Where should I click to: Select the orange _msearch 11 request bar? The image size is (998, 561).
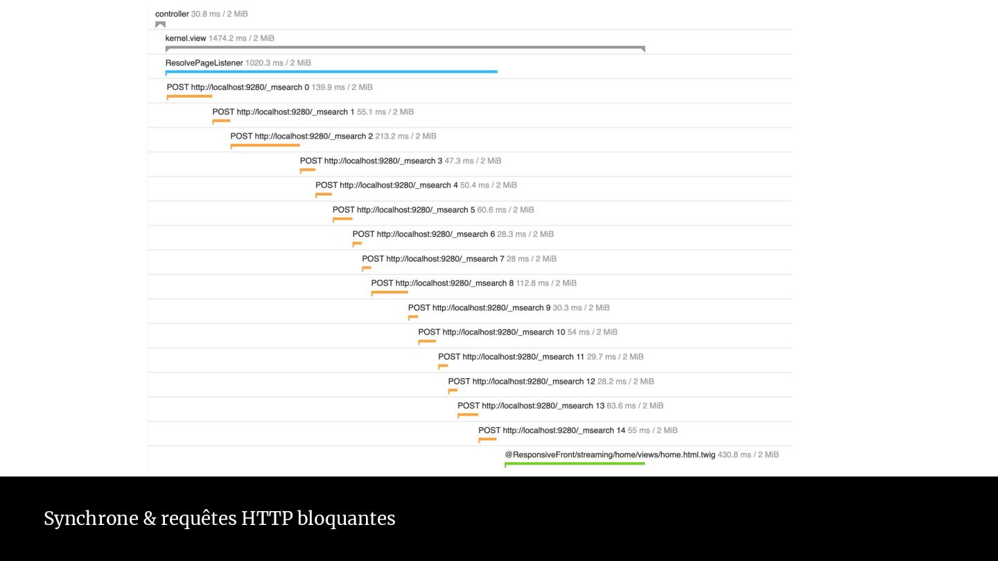443,366
